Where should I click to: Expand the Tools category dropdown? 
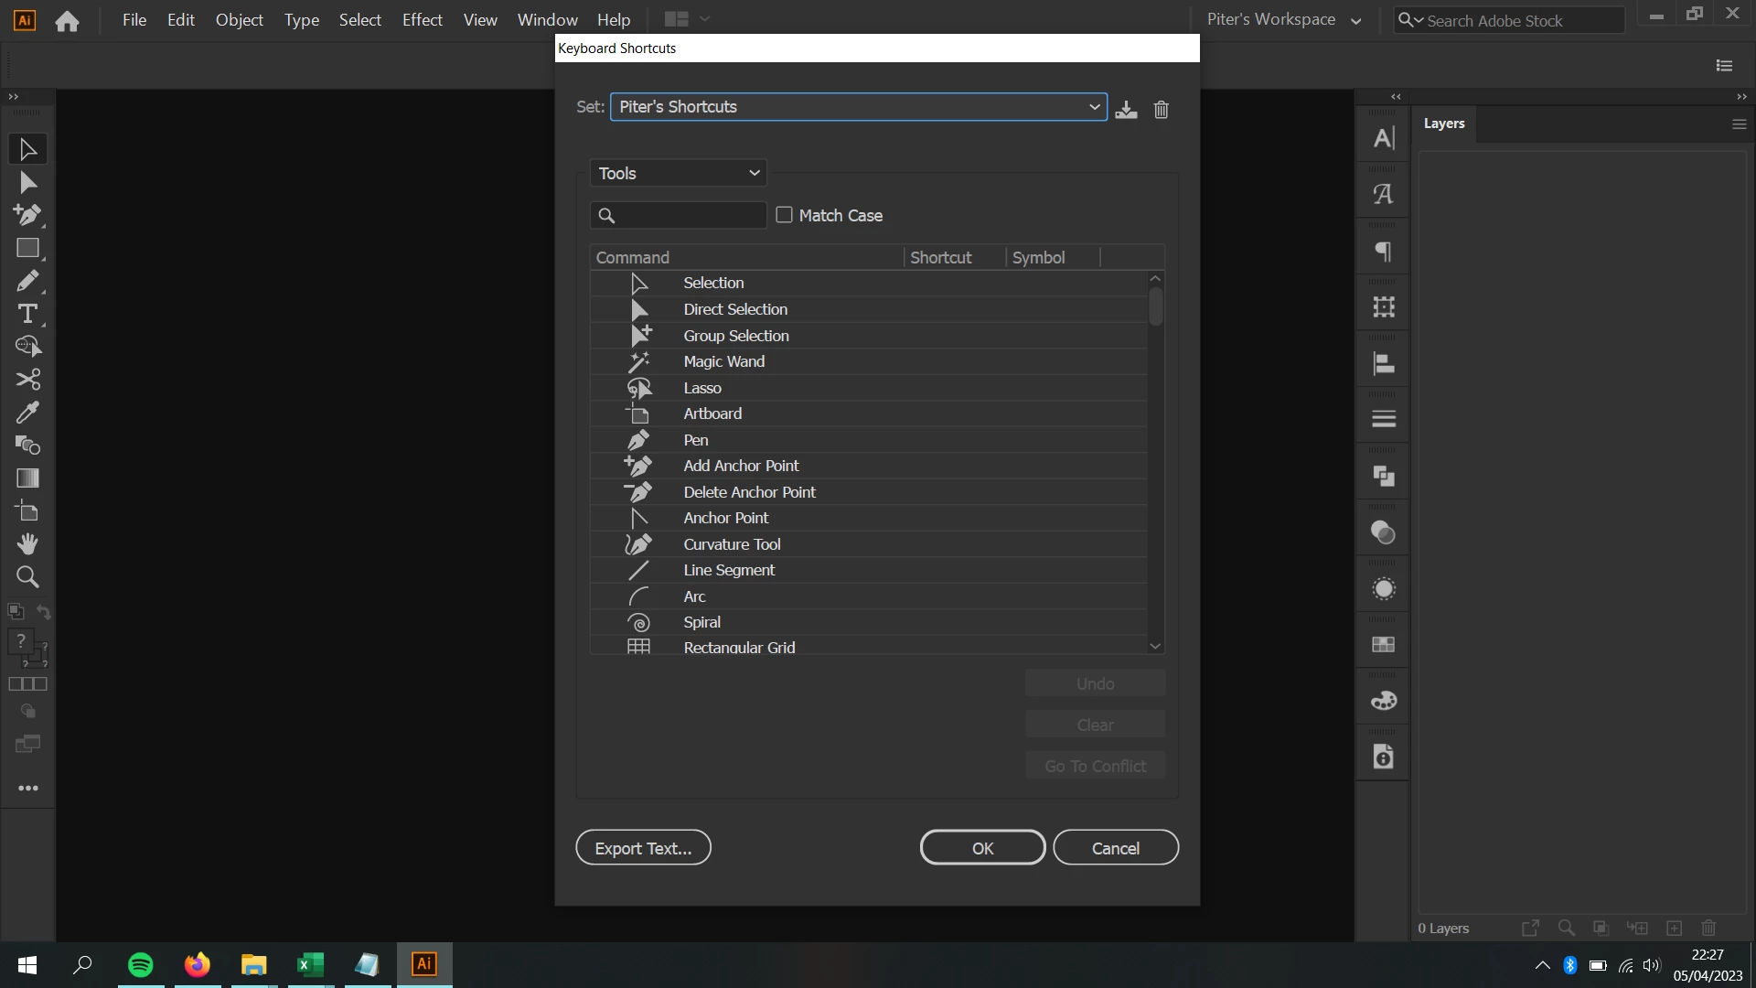[678, 173]
